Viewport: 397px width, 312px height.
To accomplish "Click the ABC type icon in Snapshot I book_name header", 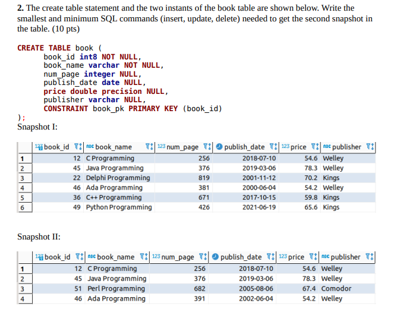I will click(x=90, y=146).
